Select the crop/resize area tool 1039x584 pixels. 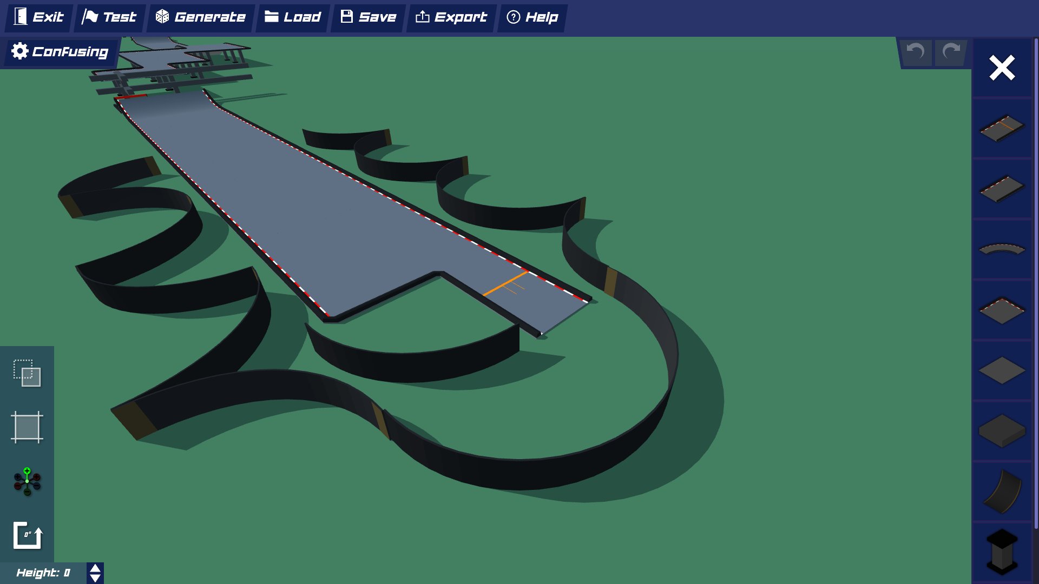(26, 427)
